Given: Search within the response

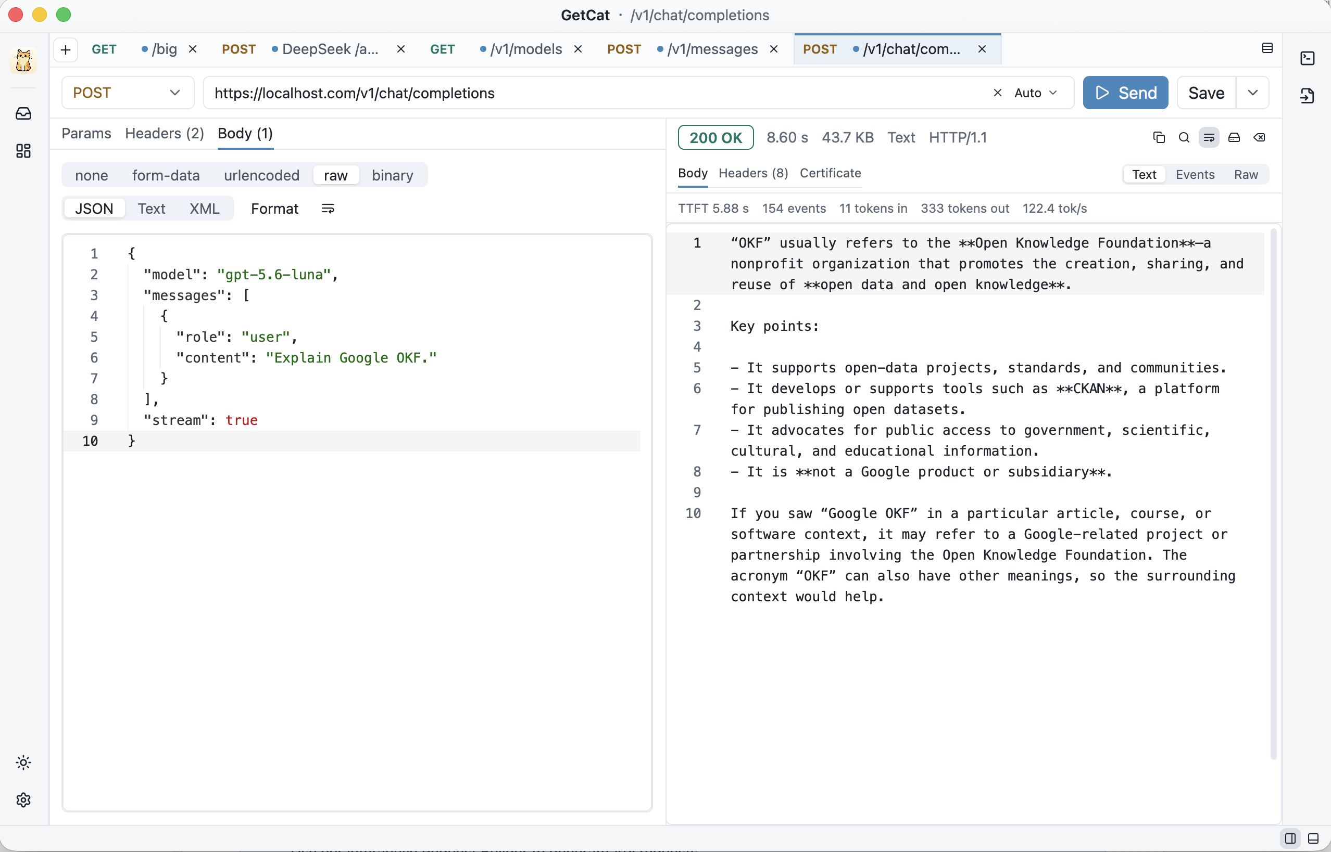Looking at the screenshot, I should click(x=1184, y=137).
